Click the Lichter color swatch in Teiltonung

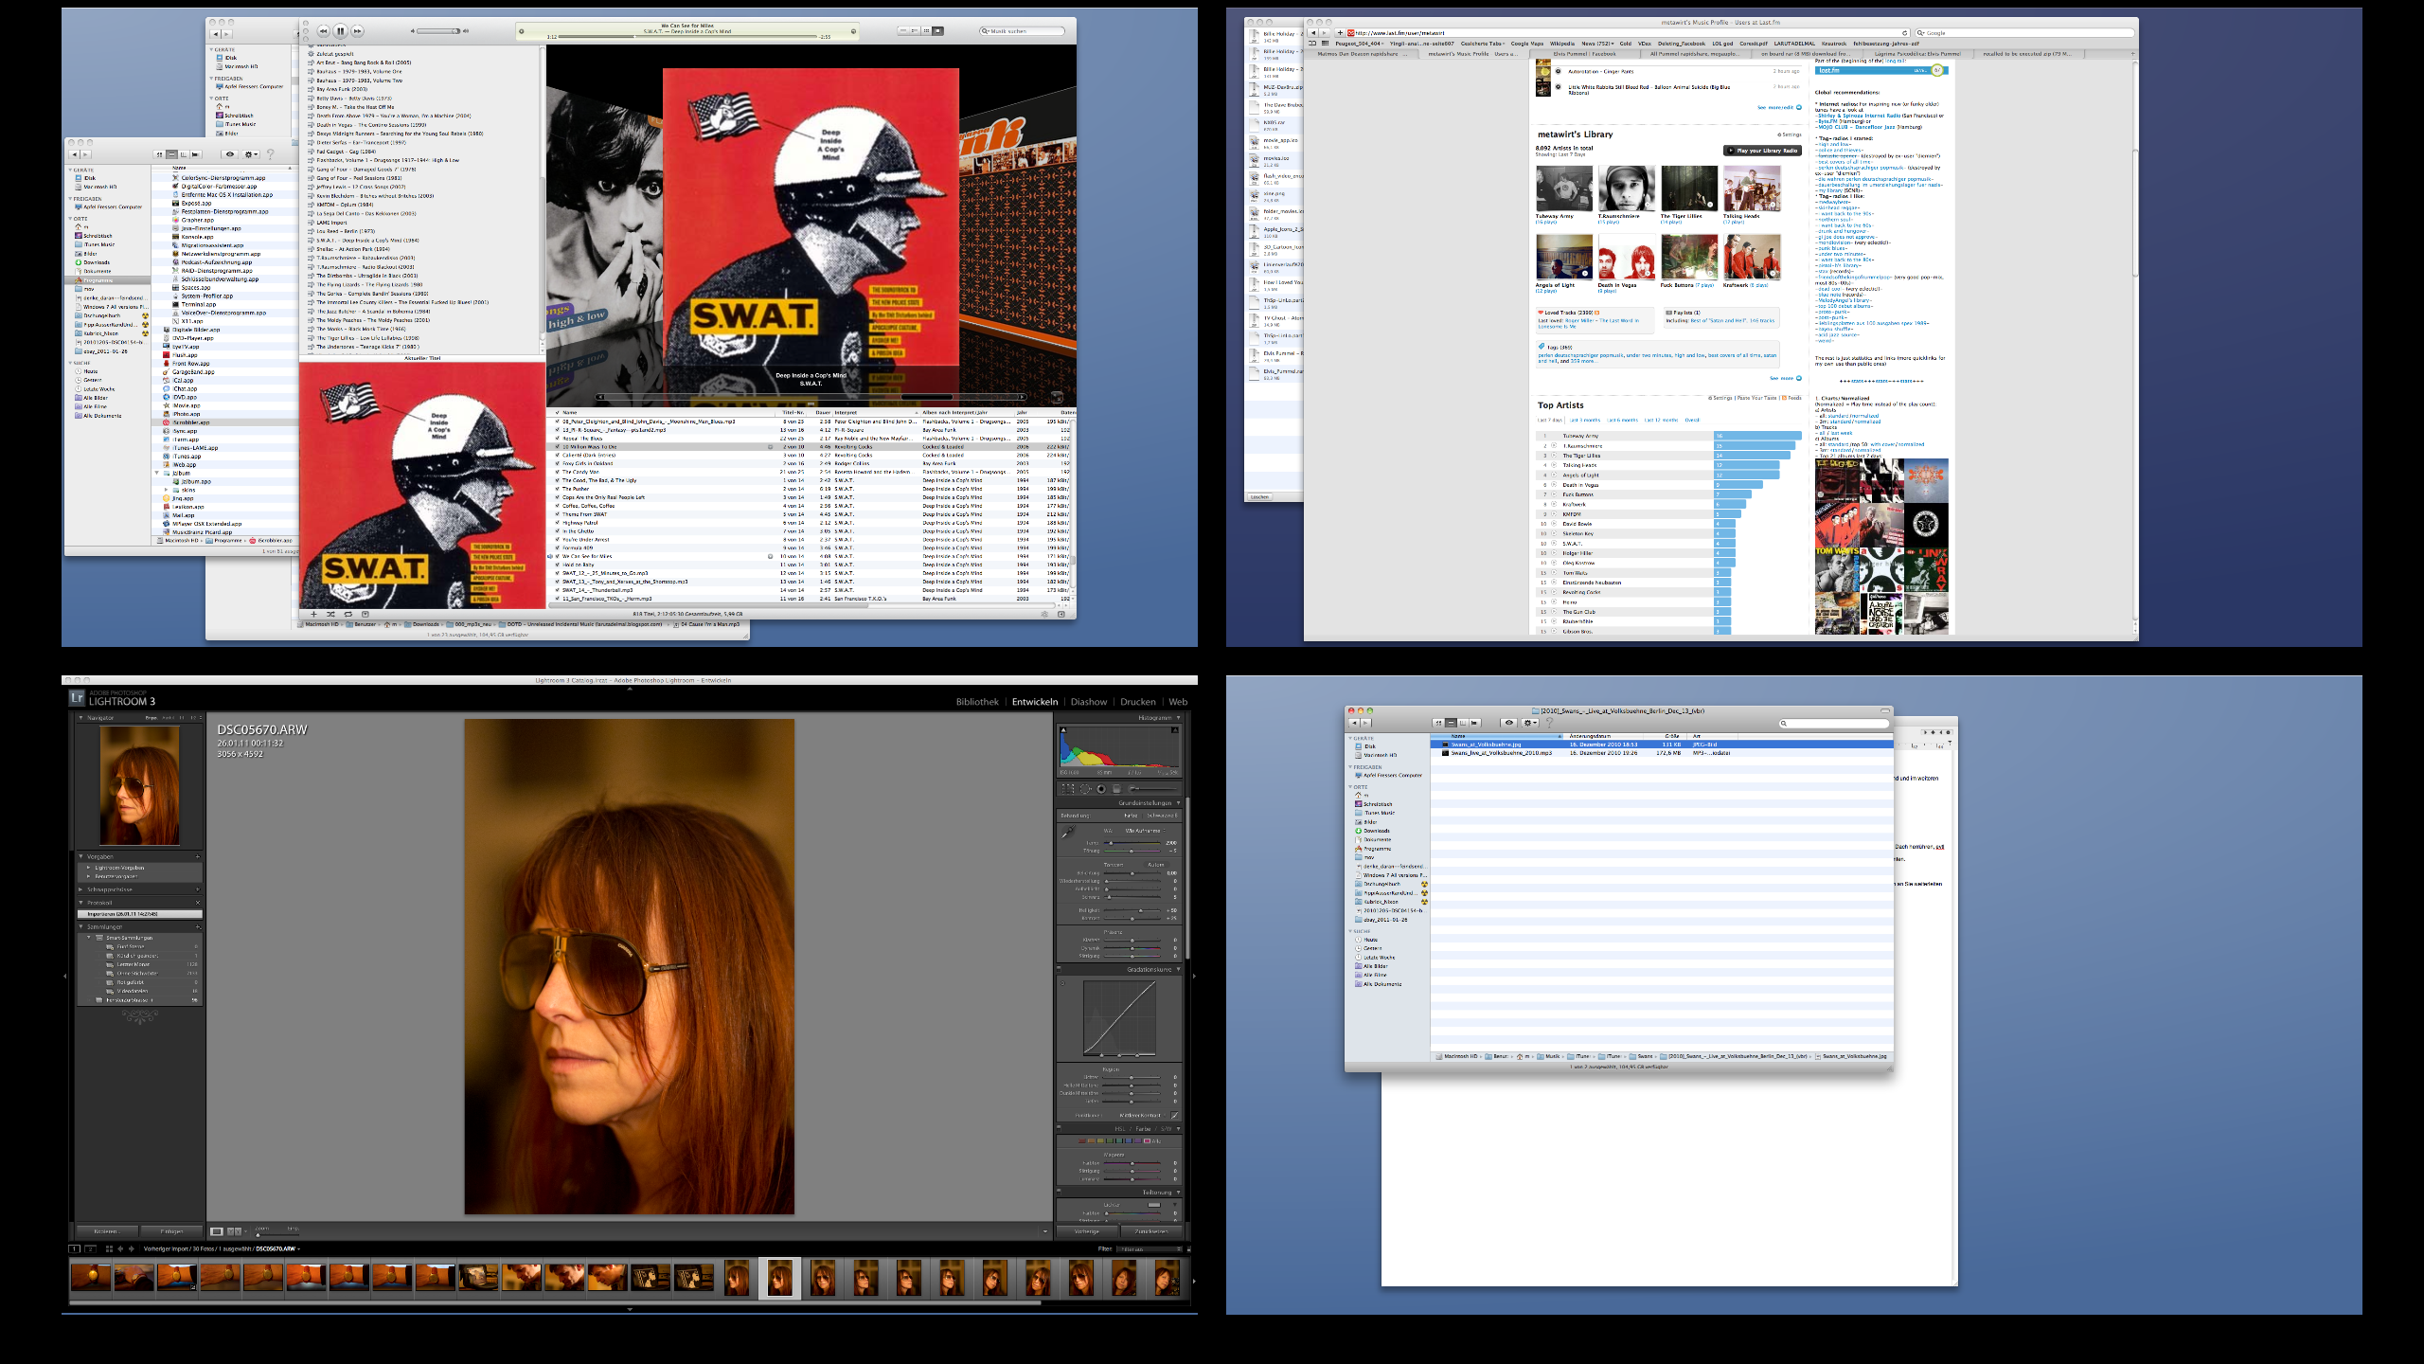(1154, 1205)
